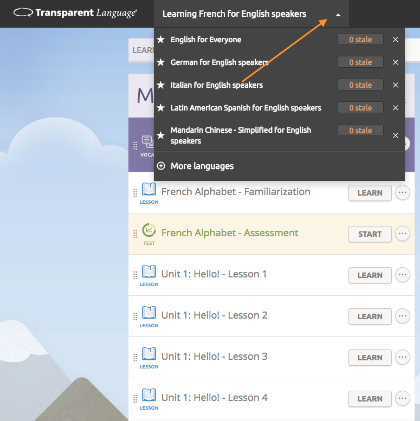Click drag handle for Unit 1 Lesson 2
Screen dimensions: 420x421
point(135,316)
